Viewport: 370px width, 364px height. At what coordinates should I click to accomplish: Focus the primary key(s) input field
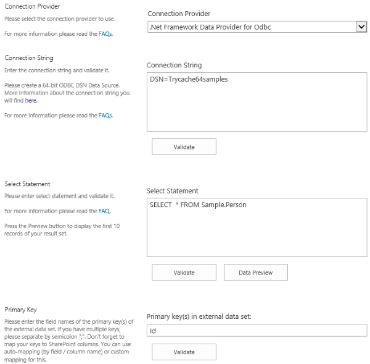[257, 331]
